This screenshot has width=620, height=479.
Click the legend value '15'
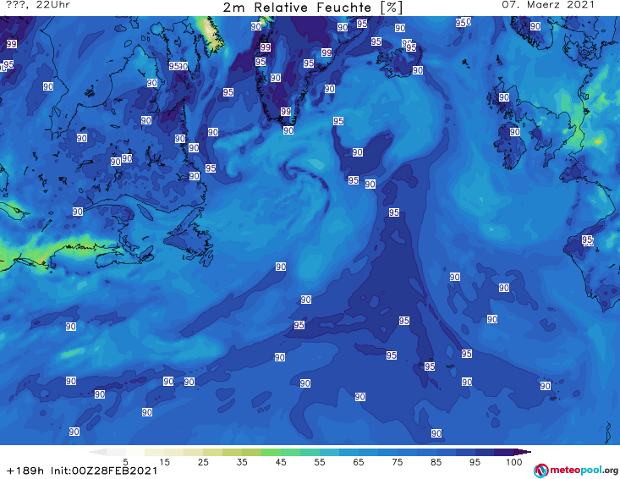[x=164, y=462]
